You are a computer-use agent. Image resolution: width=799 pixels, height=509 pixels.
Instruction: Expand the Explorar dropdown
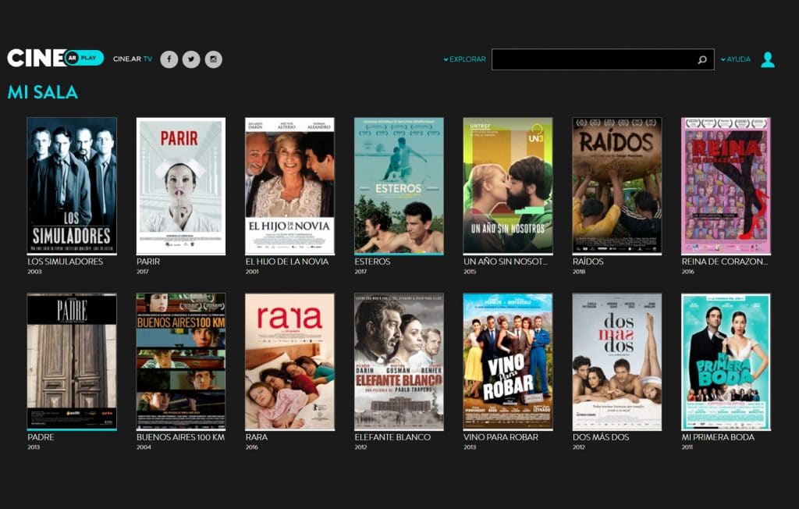465,59
